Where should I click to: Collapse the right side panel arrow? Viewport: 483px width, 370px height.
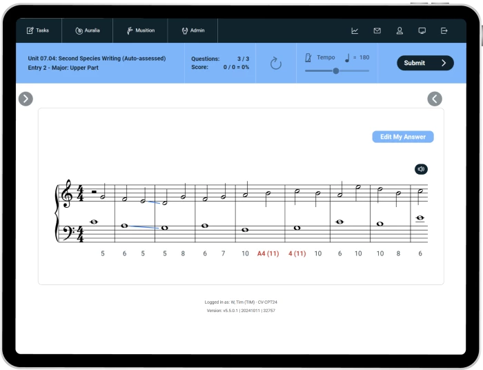point(435,99)
